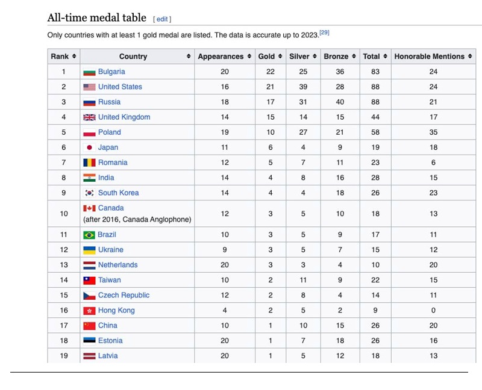Click the Brazil flag icon
Image resolution: width=482 pixels, height=390 pixels.
click(x=89, y=235)
